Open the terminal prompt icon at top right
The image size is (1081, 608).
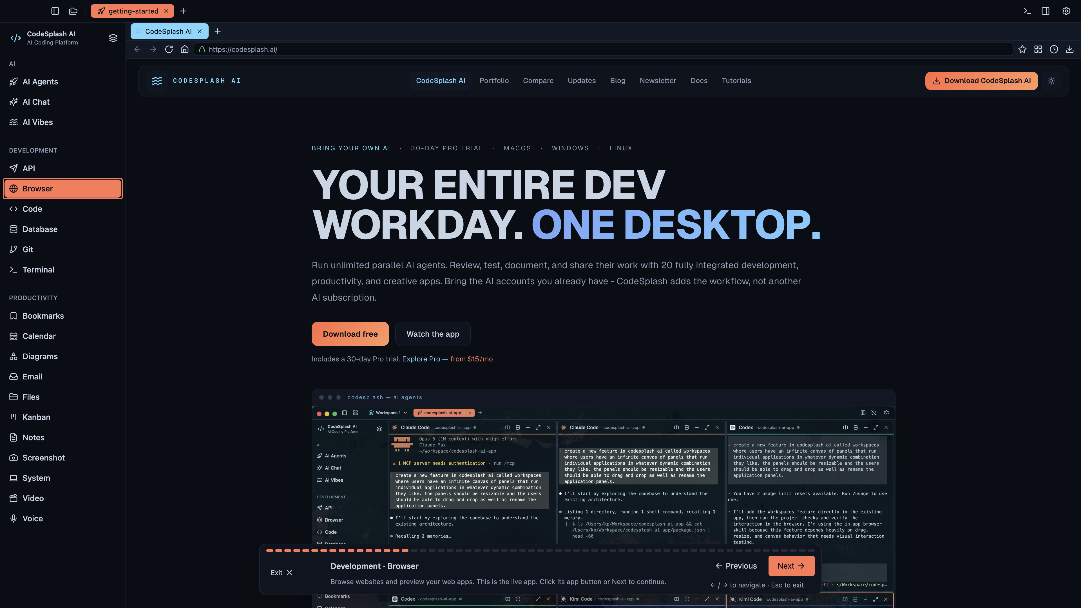tap(1027, 11)
